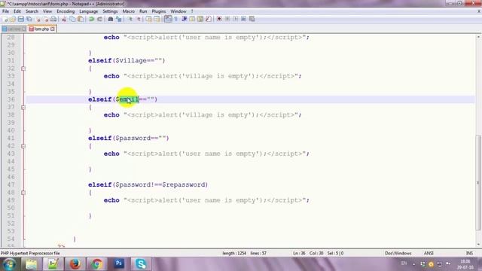Open Photoshop from the taskbar
This screenshot has width=482, height=271.
(119, 264)
